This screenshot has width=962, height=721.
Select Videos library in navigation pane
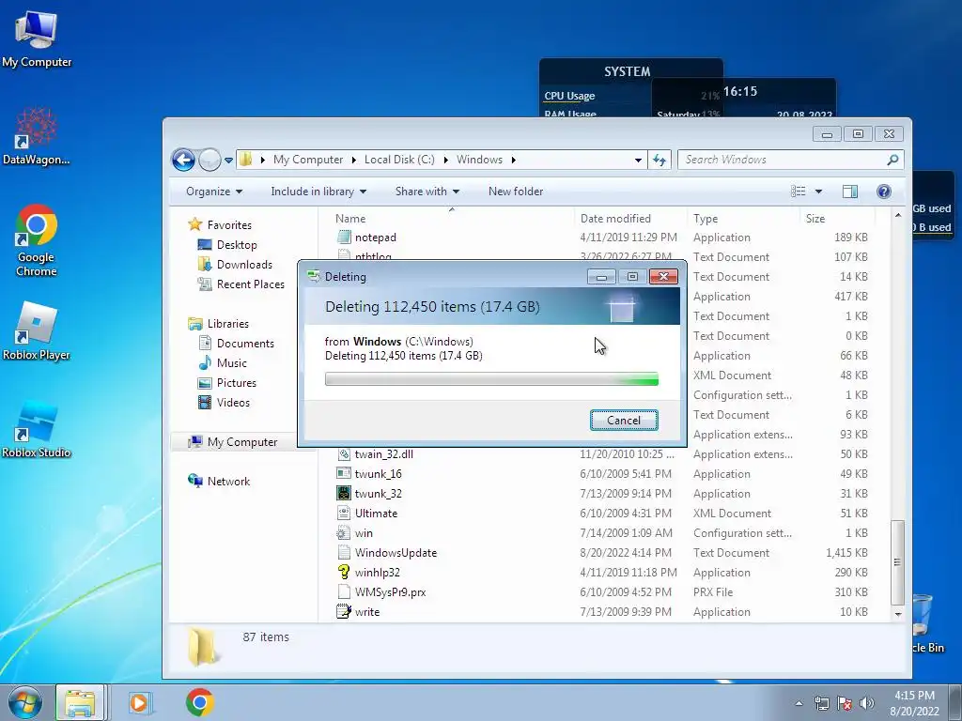pyautogui.click(x=233, y=402)
